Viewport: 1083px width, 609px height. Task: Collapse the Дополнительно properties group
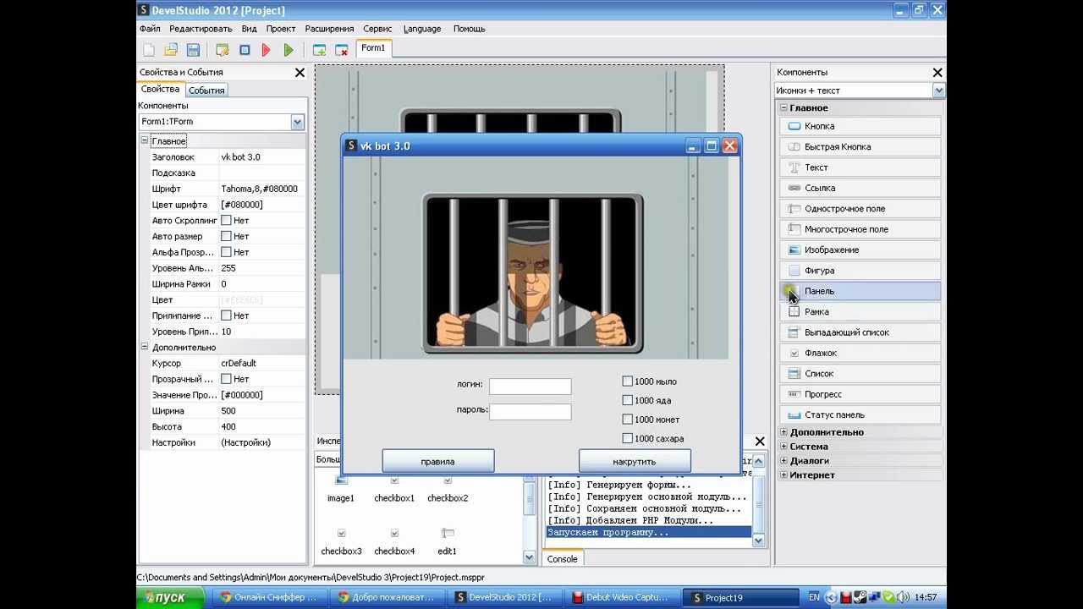pyautogui.click(x=145, y=348)
